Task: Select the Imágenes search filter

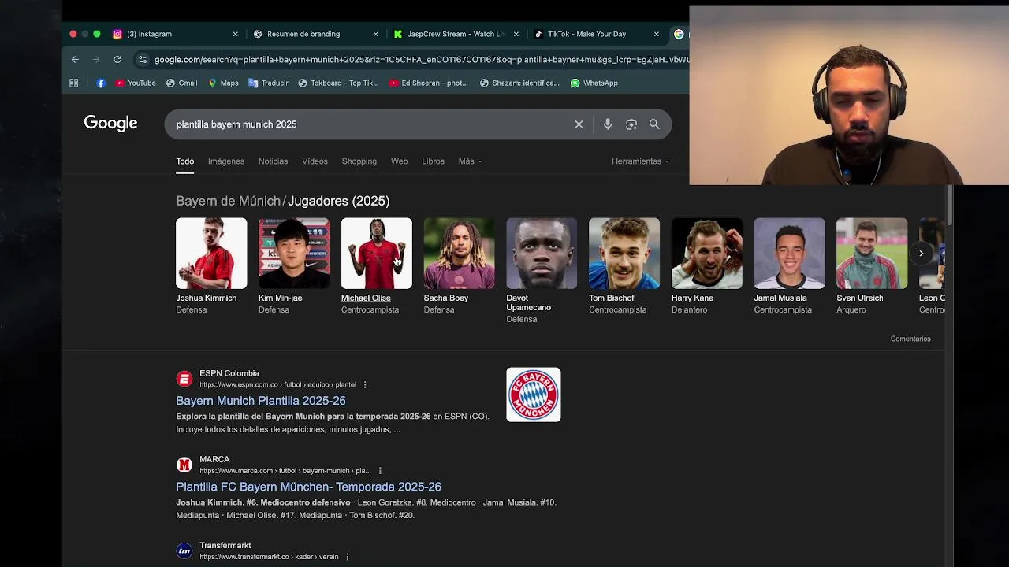Action: coord(226,161)
